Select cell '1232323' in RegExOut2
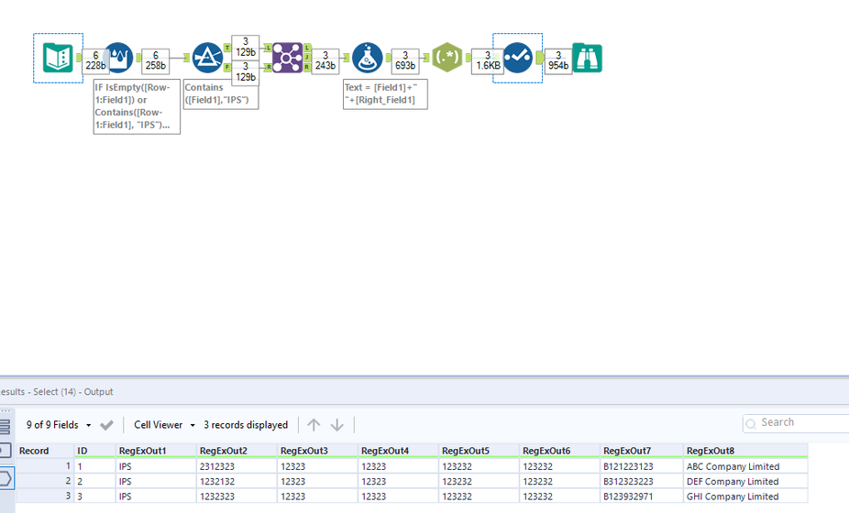849x513 pixels. 237,497
